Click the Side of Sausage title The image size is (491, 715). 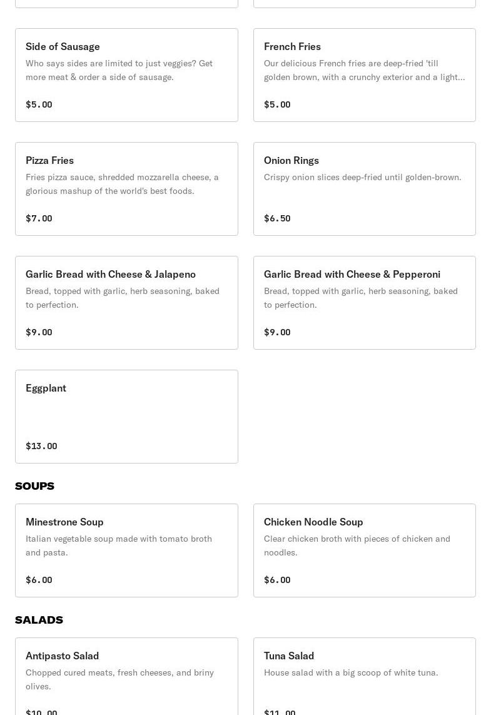pos(63,46)
